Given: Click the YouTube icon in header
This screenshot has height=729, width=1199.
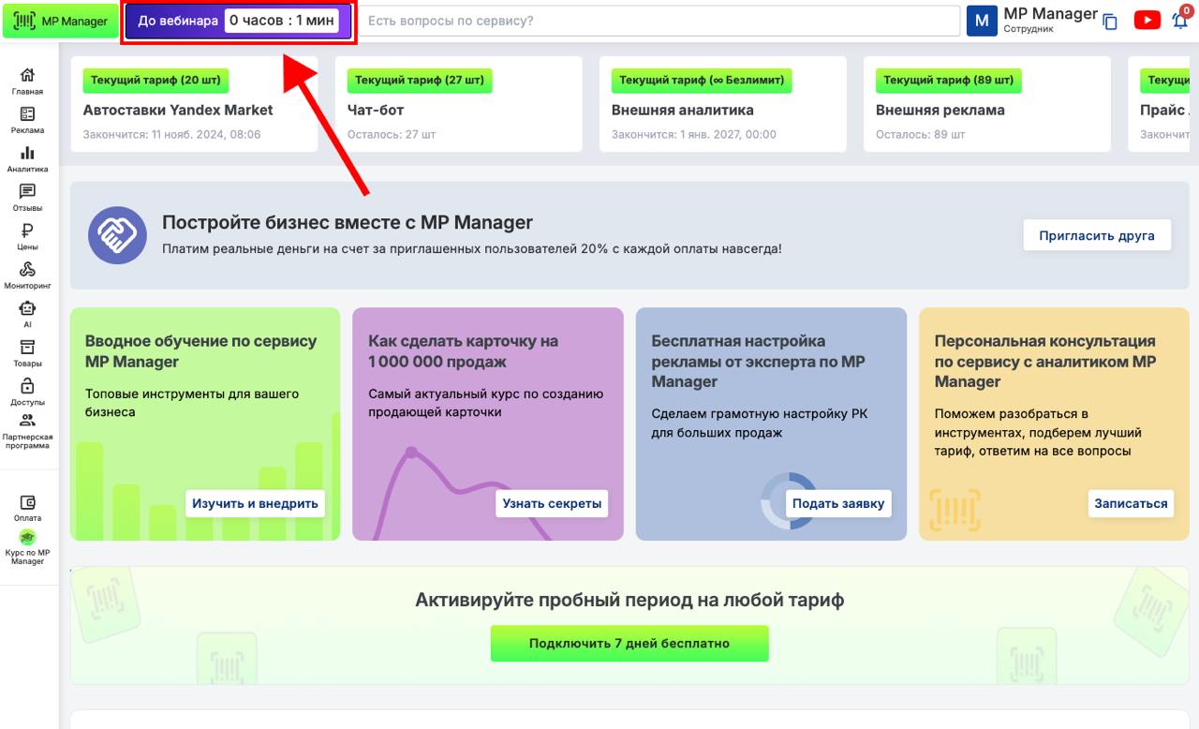Looking at the screenshot, I should [1147, 21].
